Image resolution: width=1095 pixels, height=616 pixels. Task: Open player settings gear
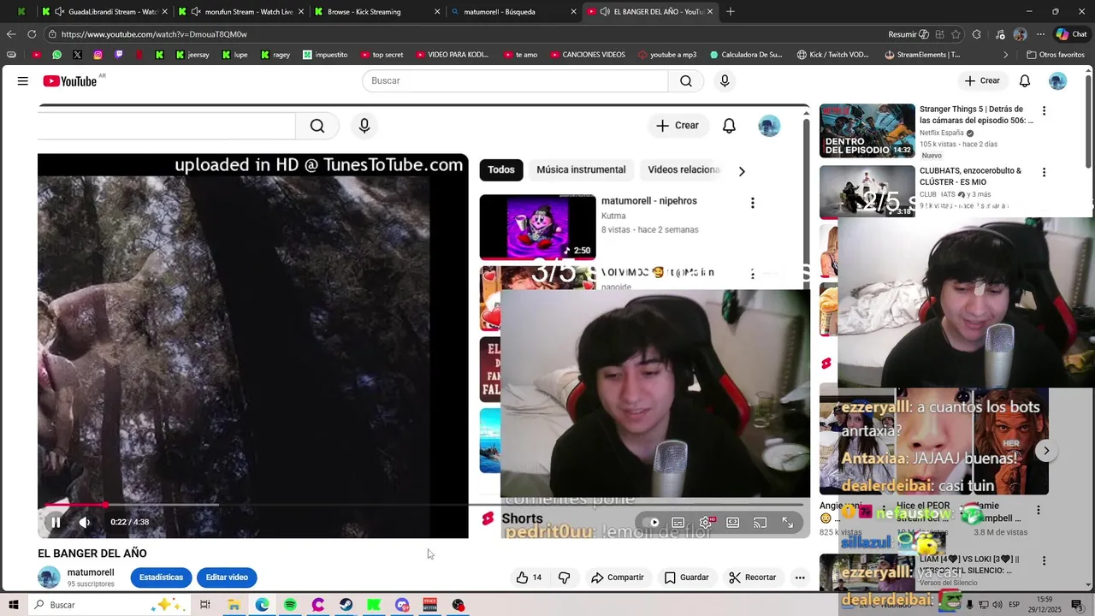coord(706,523)
